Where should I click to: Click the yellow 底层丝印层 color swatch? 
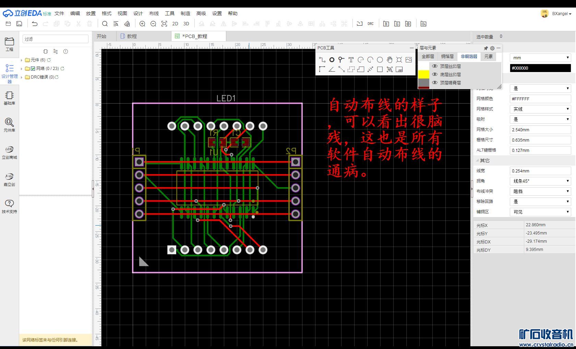[x=424, y=74]
